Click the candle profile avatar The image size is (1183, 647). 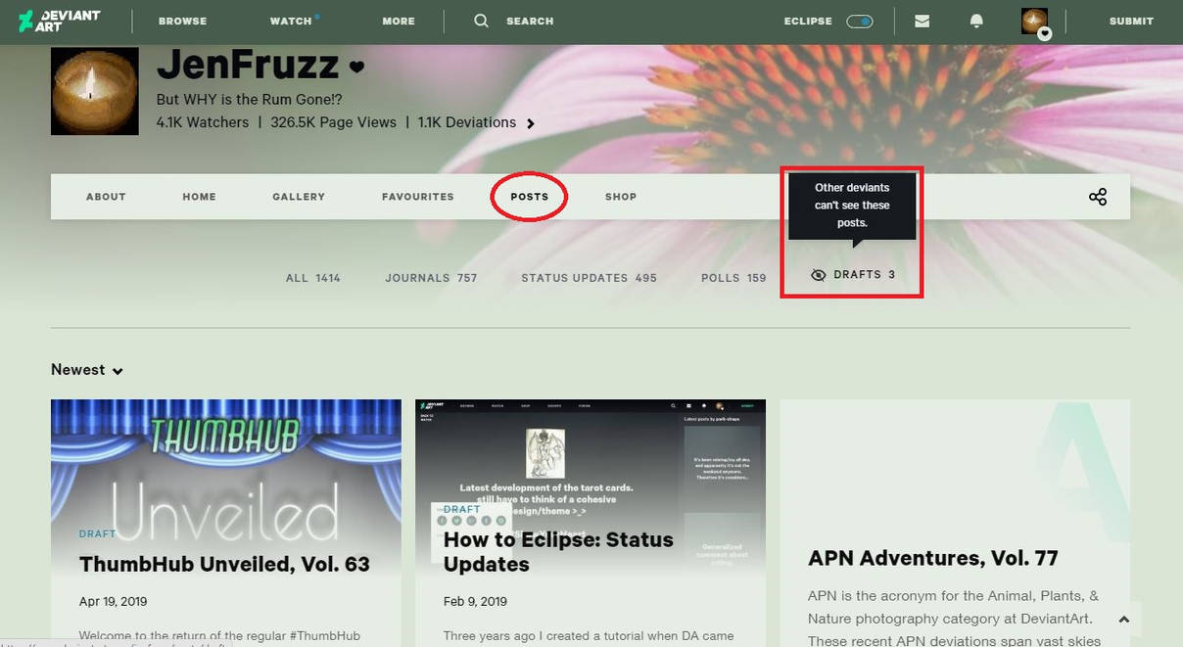[x=95, y=91]
